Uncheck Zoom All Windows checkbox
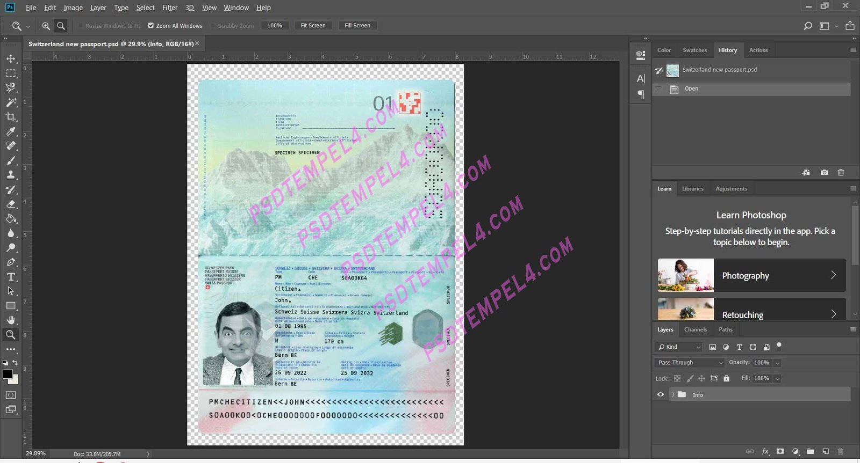Viewport: 860px width, 463px height. (x=151, y=25)
